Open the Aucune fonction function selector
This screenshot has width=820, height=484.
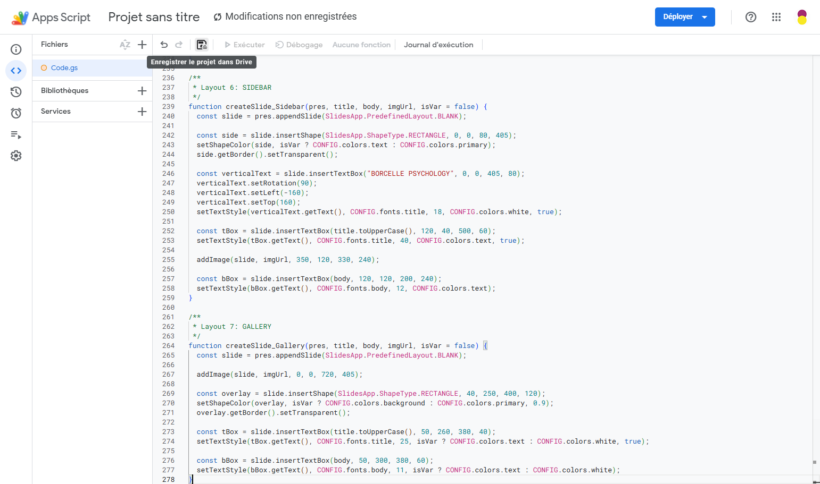tap(361, 45)
